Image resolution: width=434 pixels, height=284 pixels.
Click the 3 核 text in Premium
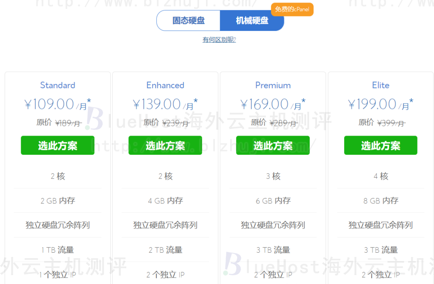pos(273,176)
